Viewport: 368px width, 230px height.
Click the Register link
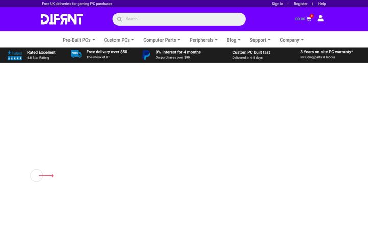(x=301, y=4)
